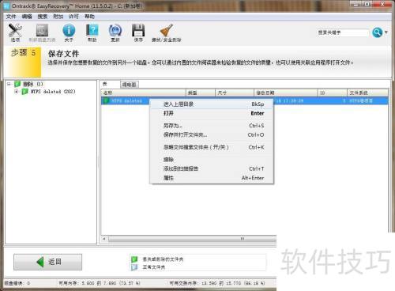Open the 编辑 menu
395x291 pixels.
[x=27, y=17]
